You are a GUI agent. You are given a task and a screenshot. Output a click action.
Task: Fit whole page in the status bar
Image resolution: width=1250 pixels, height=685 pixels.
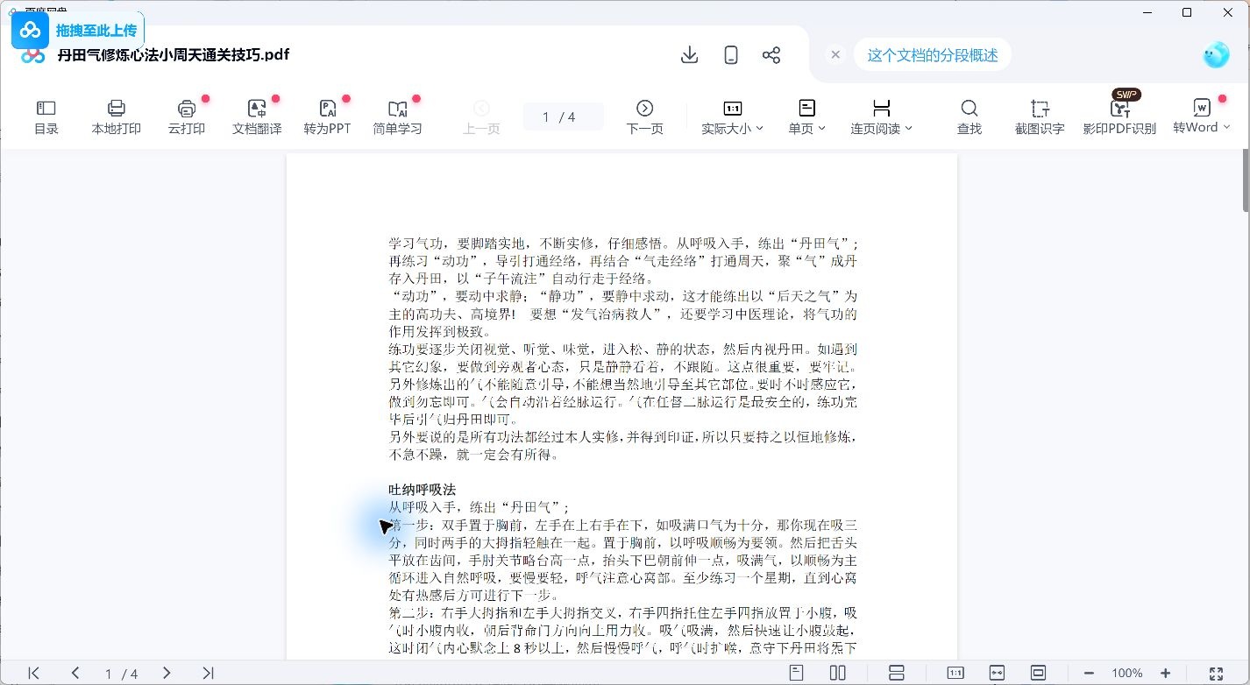pyautogui.click(x=1039, y=673)
